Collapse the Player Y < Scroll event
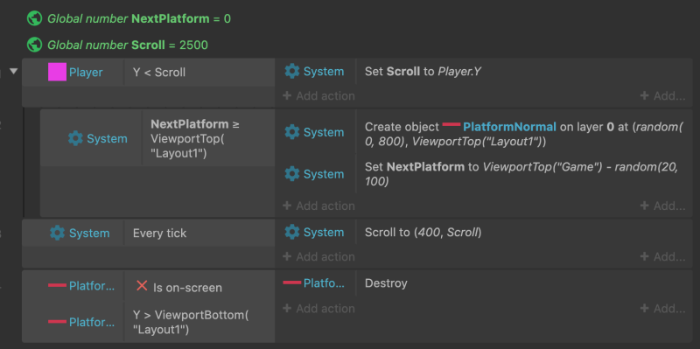700x349 pixels. 14,72
